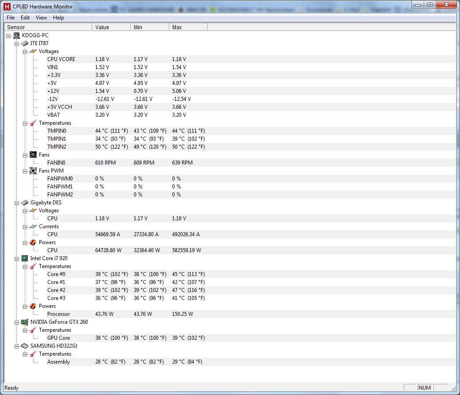Click the Min column header
This screenshot has width=460, height=395.
coord(150,27)
